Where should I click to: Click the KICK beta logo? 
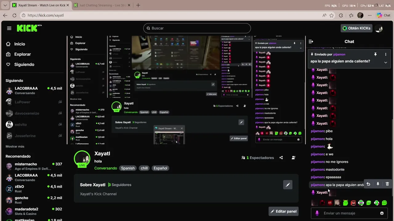coord(29,28)
